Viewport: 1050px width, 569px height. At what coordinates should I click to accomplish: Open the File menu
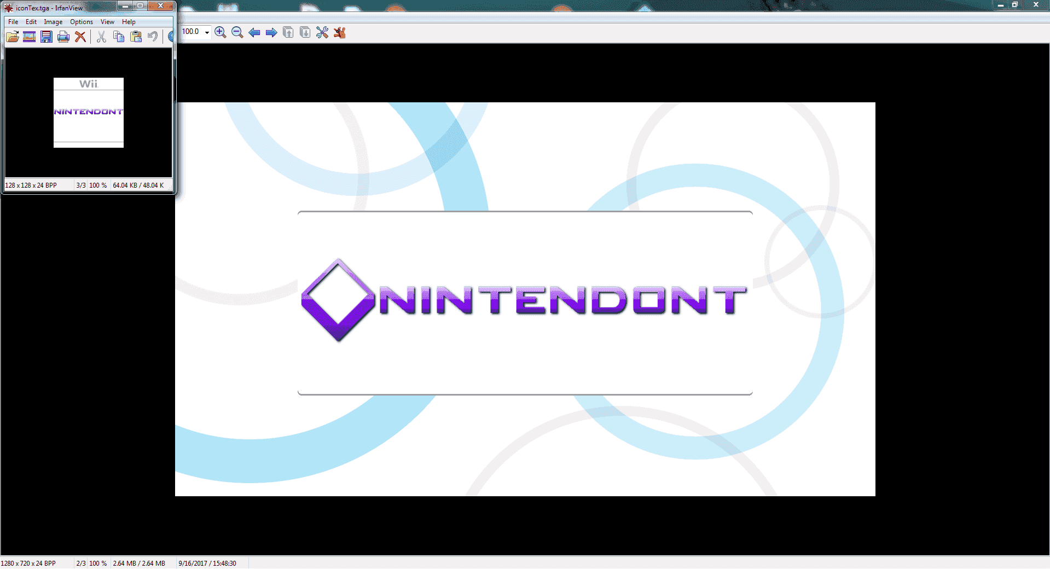click(x=13, y=22)
